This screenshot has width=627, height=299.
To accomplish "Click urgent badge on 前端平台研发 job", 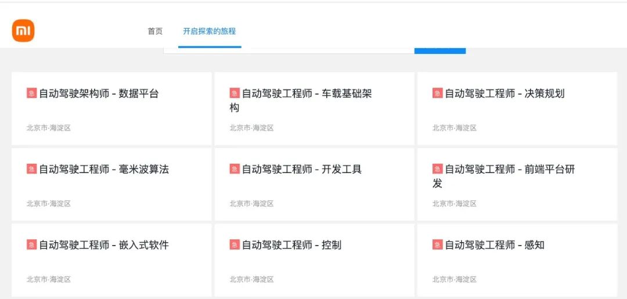I will [437, 169].
